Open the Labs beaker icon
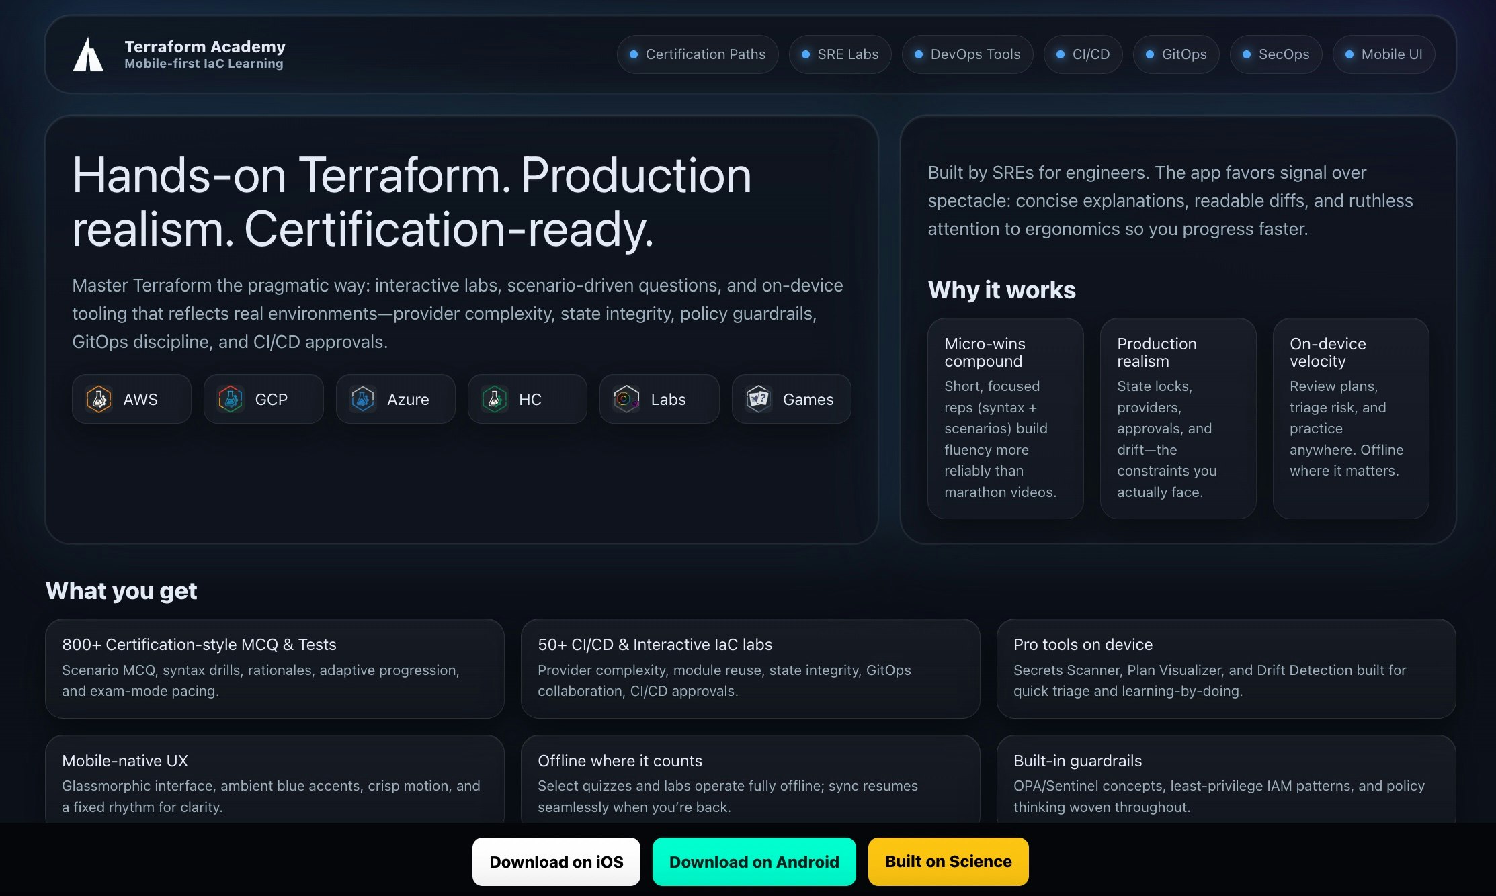This screenshot has height=896, width=1496. click(x=626, y=399)
